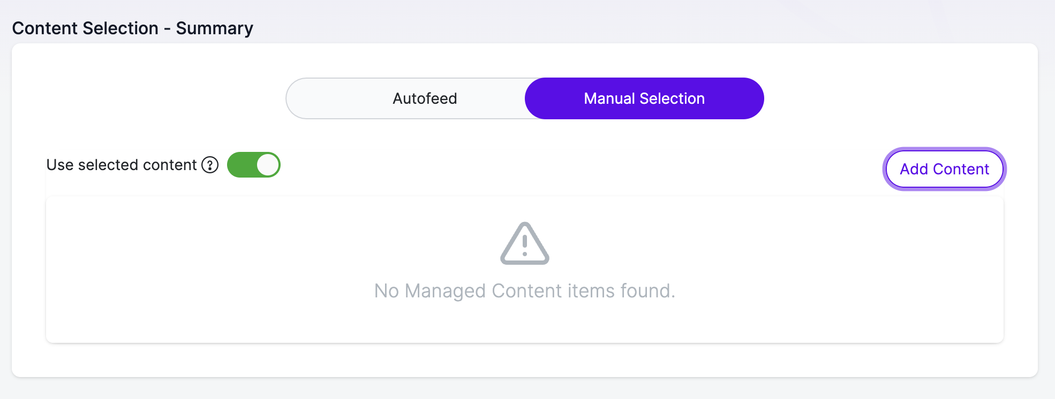The height and width of the screenshot is (399, 1055).
Task: Add new managed content items
Action: click(944, 169)
